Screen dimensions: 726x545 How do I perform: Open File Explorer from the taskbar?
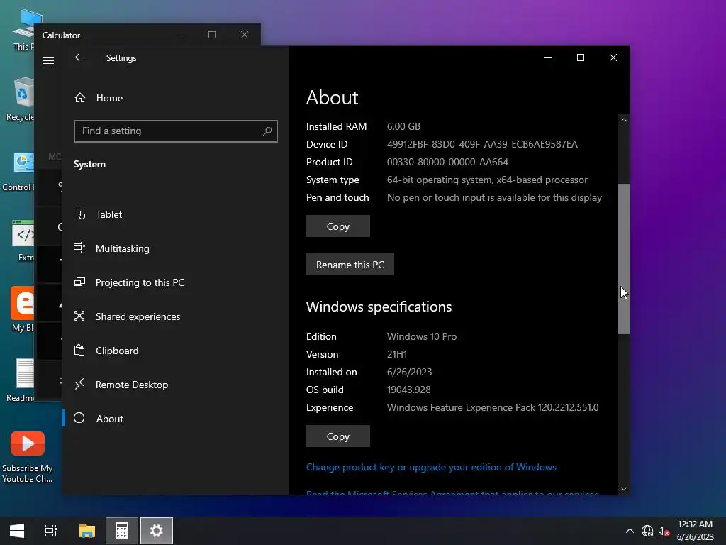pos(87,531)
